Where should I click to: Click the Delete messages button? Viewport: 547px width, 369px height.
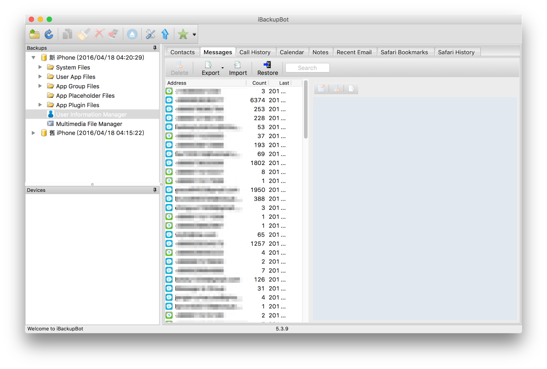[x=179, y=68]
